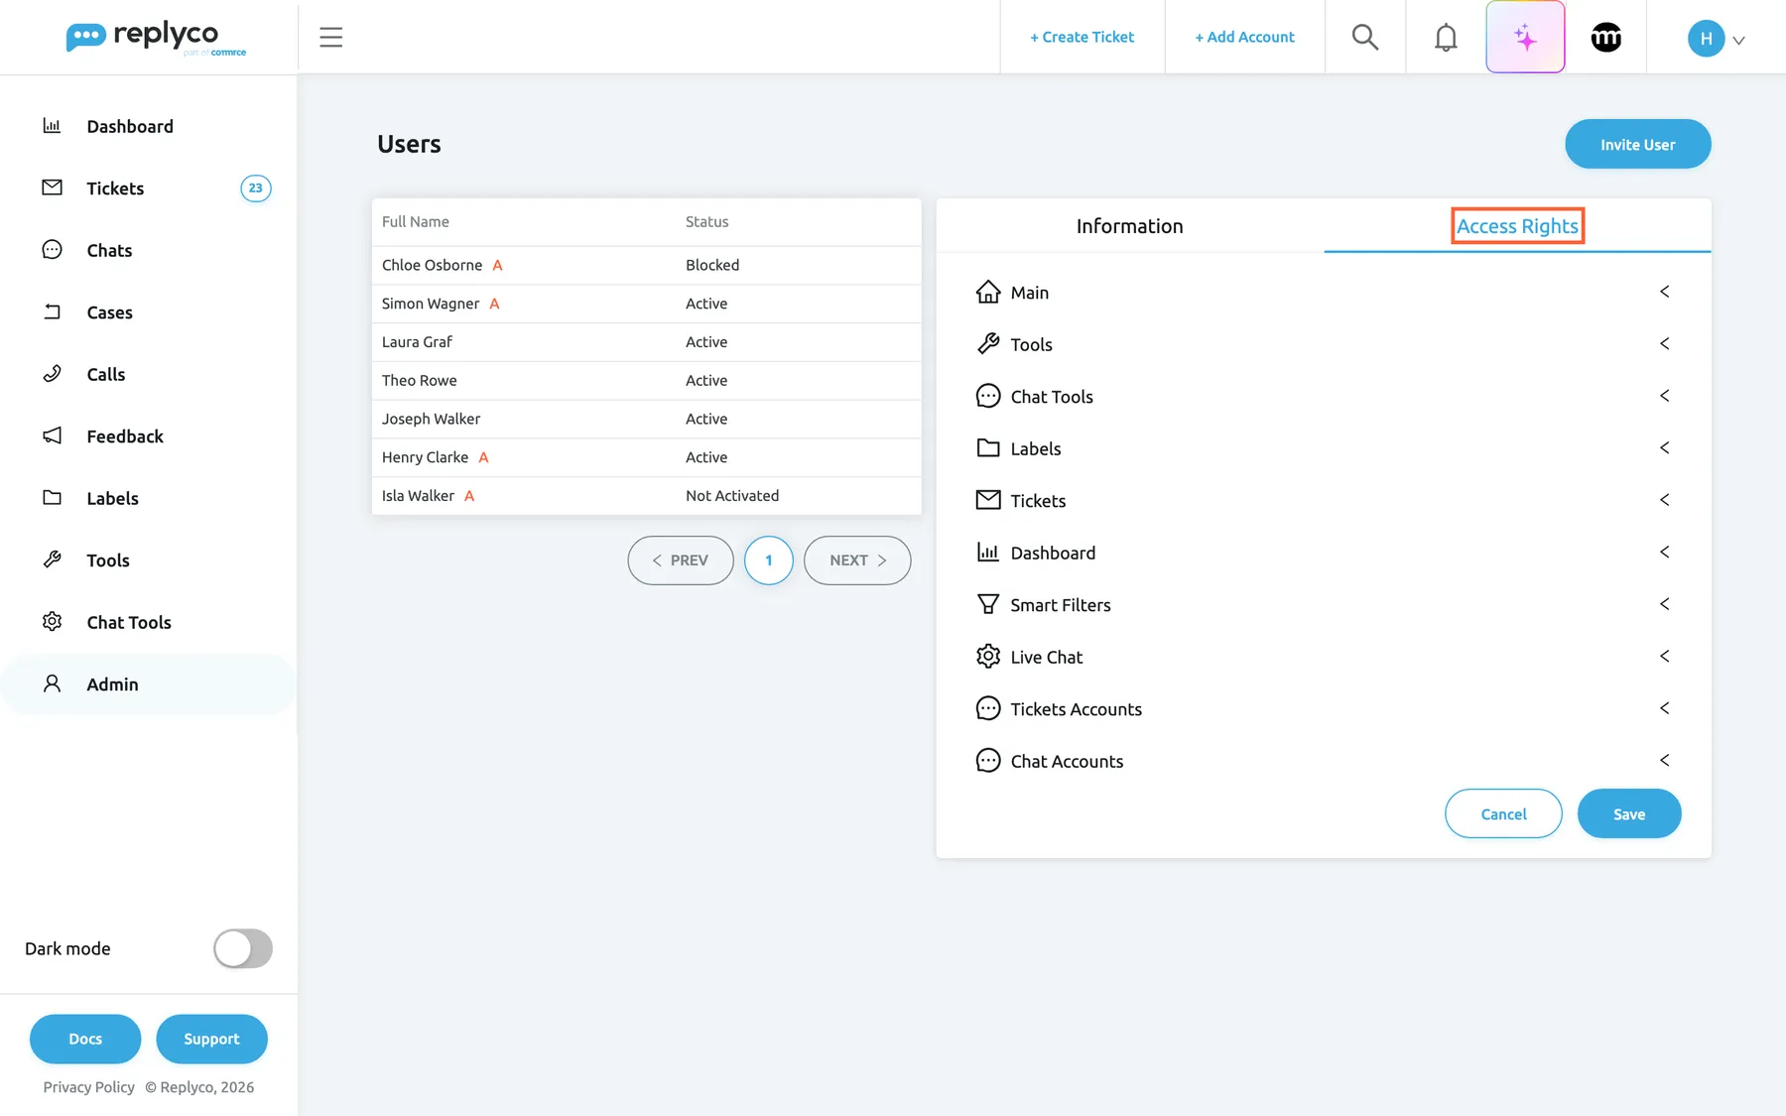Expand the Smart Filters section
Screen dimensions: 1786x1116
coord(1323,604)
